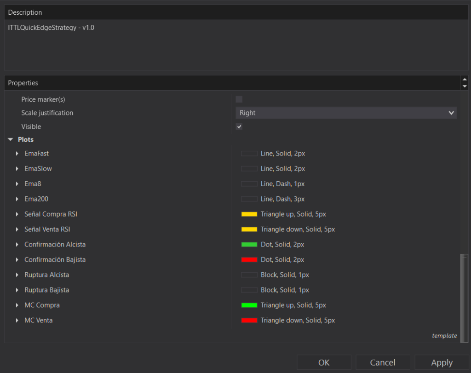Screen dimensions: 471x373
Task: Expand the Ruptura Alcista plot
Action: click(x=17, y=275)
